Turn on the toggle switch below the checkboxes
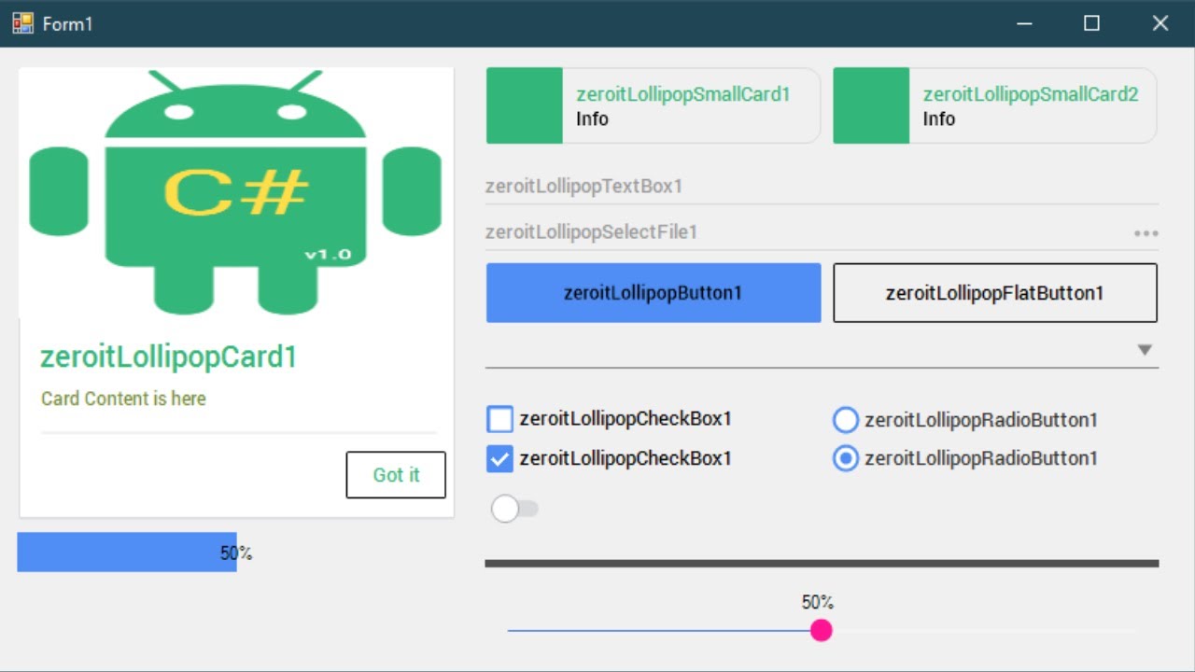This screenshot has height=672, width=1195. tap(514, 509)
